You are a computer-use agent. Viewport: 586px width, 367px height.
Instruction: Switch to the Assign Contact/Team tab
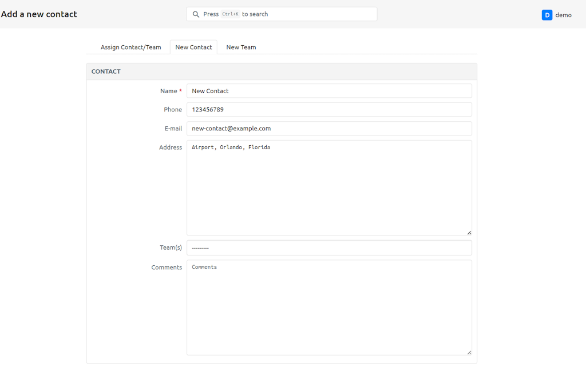130,47
